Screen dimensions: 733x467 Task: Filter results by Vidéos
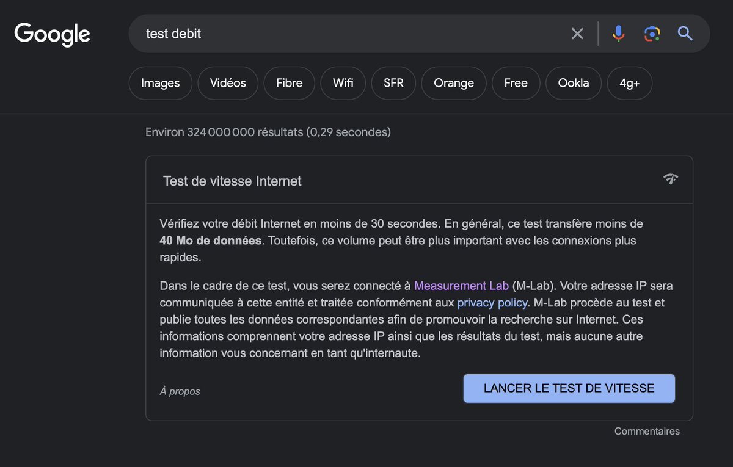(x=228, y=83)
